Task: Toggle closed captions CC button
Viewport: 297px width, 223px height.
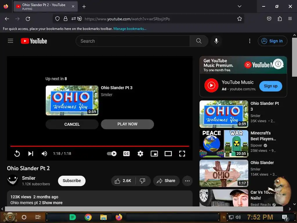Action: 126,153
